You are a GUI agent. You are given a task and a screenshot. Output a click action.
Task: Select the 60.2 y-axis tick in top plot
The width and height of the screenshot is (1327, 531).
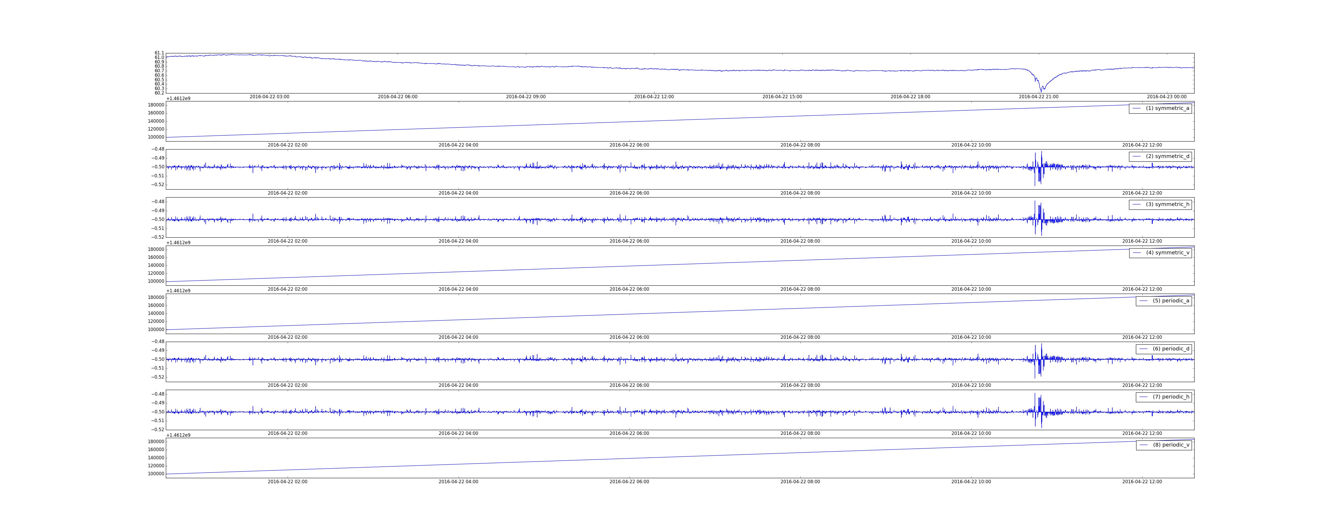click(159, 93)
